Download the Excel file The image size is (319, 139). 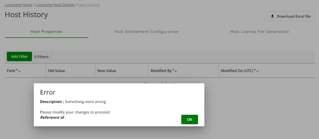click(291, 16)
